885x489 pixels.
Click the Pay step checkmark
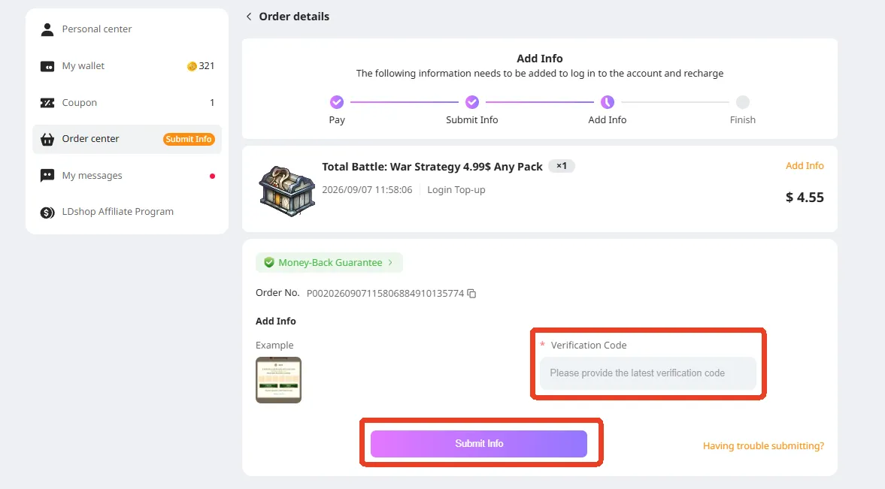(x=337, y=102)
